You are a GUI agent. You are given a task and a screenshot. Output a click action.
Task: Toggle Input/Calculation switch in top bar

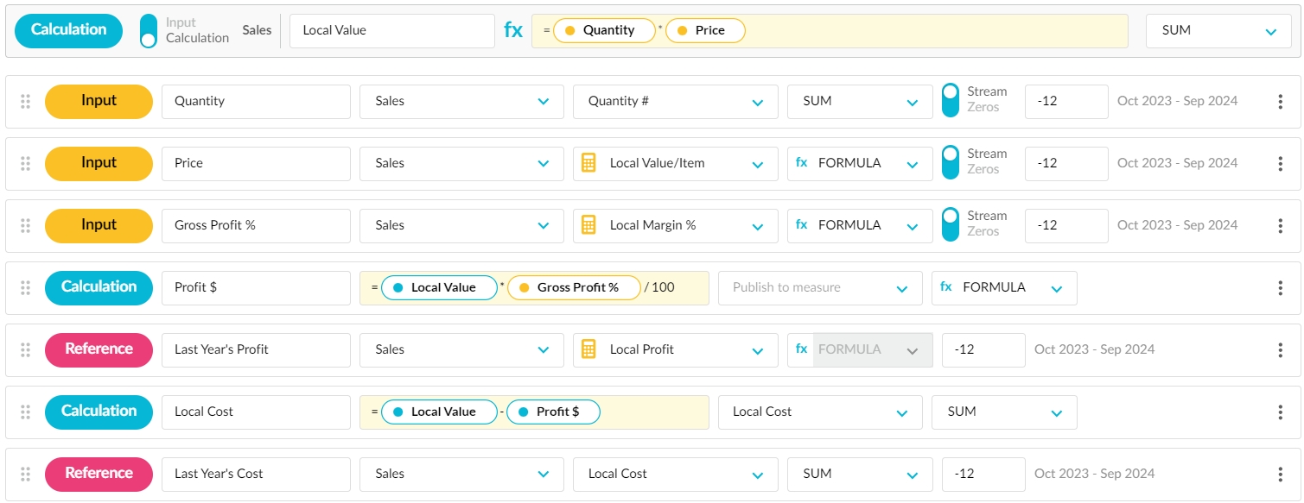click(149, 30)
